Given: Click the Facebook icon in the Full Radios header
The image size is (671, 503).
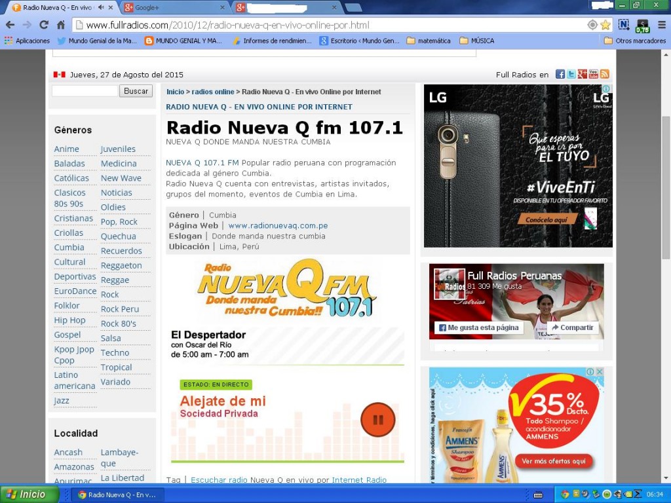Looking at the screenshot, I should tap(560, 73).
